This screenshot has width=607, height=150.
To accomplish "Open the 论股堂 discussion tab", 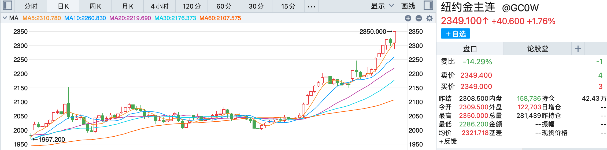I will [x=537, y=49].
